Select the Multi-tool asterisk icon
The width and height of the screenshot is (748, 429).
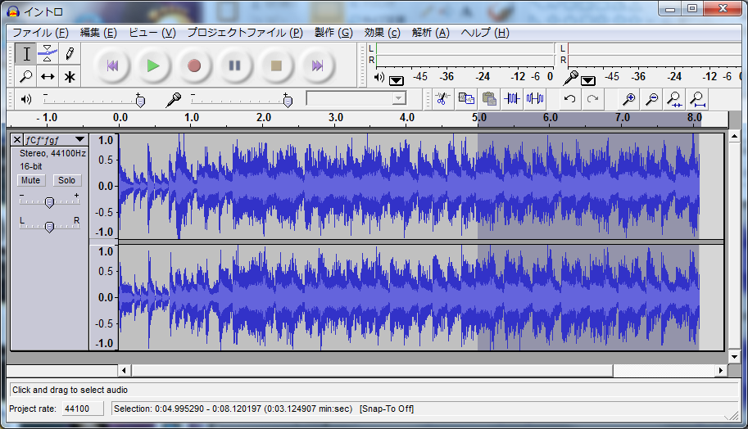[70, 77]
